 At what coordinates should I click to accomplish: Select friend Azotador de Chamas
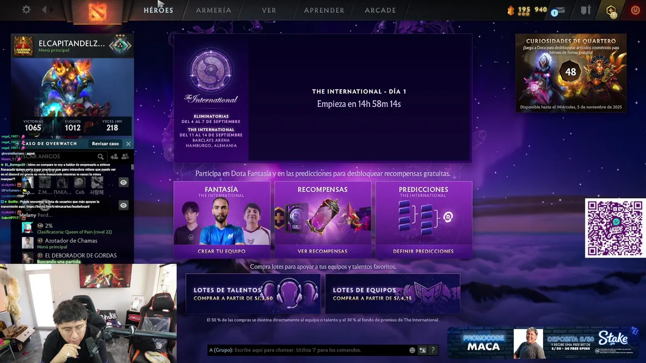77,243
